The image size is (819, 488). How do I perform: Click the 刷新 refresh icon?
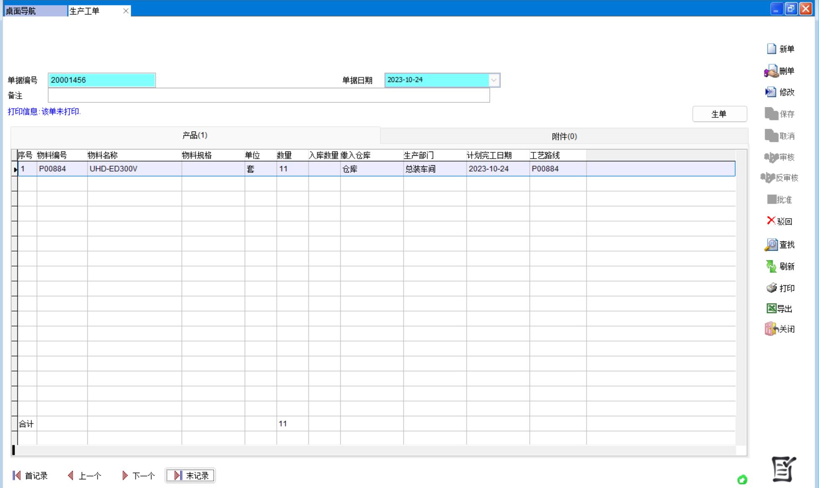(x=771, y=266)
